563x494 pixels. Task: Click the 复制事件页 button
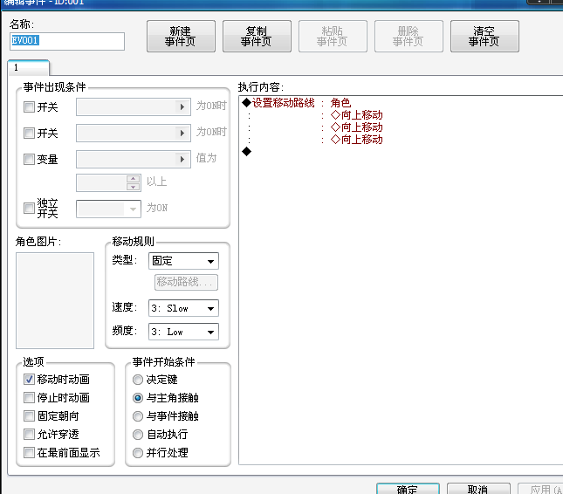tap(257, 37)
